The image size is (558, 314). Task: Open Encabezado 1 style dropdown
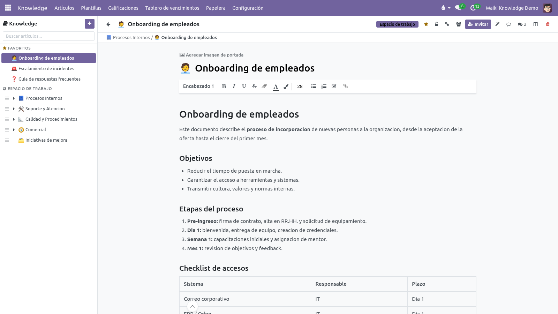[198, 86]
